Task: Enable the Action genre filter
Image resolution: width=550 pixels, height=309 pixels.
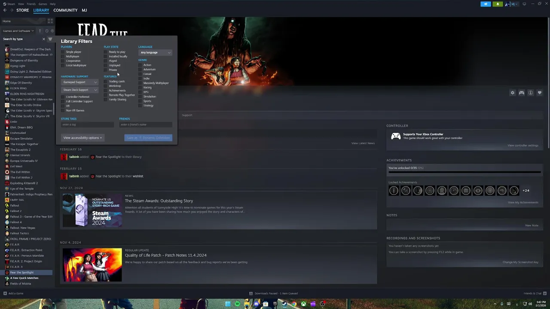Action: click(x=140, y=65)
